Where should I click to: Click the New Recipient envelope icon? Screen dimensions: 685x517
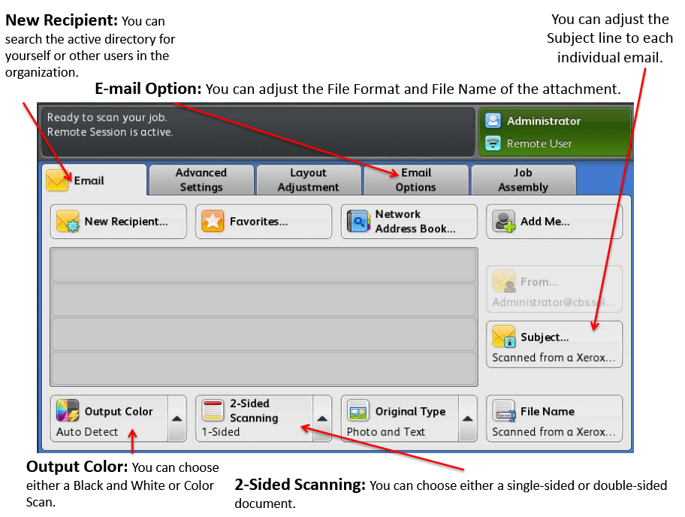point(68,222)
